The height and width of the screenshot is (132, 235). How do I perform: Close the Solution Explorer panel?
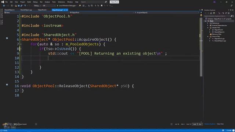click(233, 10)
